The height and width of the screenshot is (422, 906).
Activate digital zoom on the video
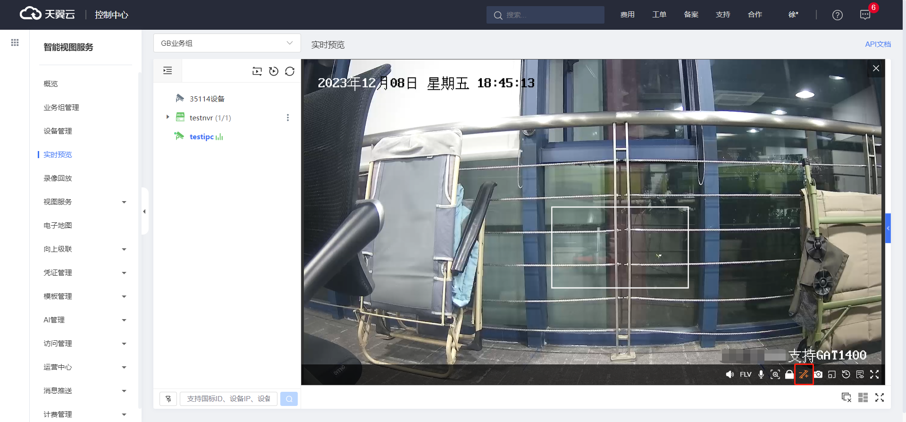(x=775, y=374)
